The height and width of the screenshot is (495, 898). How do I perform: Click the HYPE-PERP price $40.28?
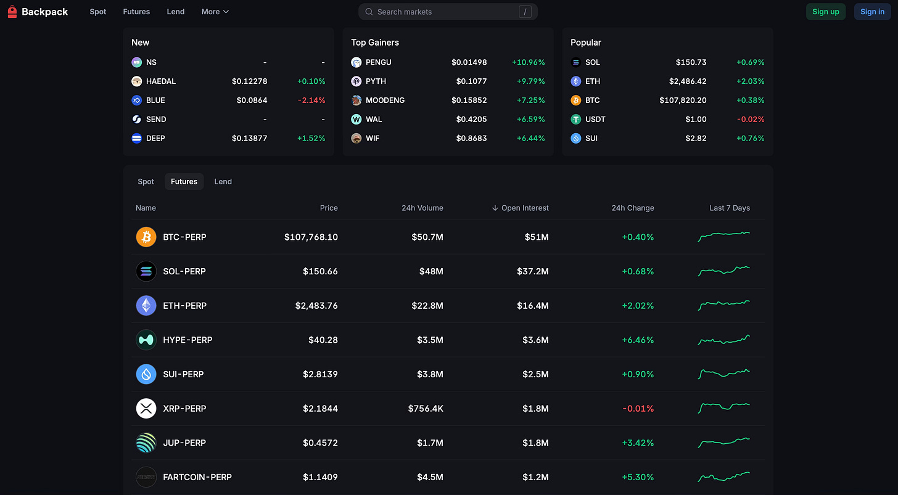[323, 340]
